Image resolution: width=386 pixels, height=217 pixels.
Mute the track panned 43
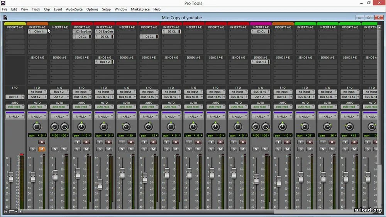tap(354, 149)
